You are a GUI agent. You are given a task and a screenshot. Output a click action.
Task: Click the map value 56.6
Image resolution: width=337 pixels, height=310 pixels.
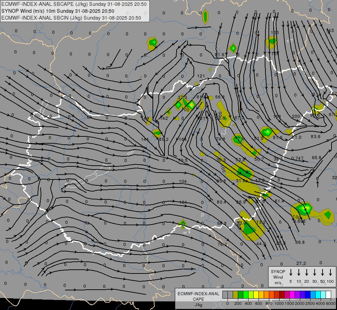click(220, 97)
